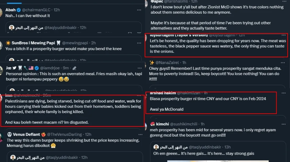
Task: Click Abah's blue verified badge
Action: [x=19, y=10]
